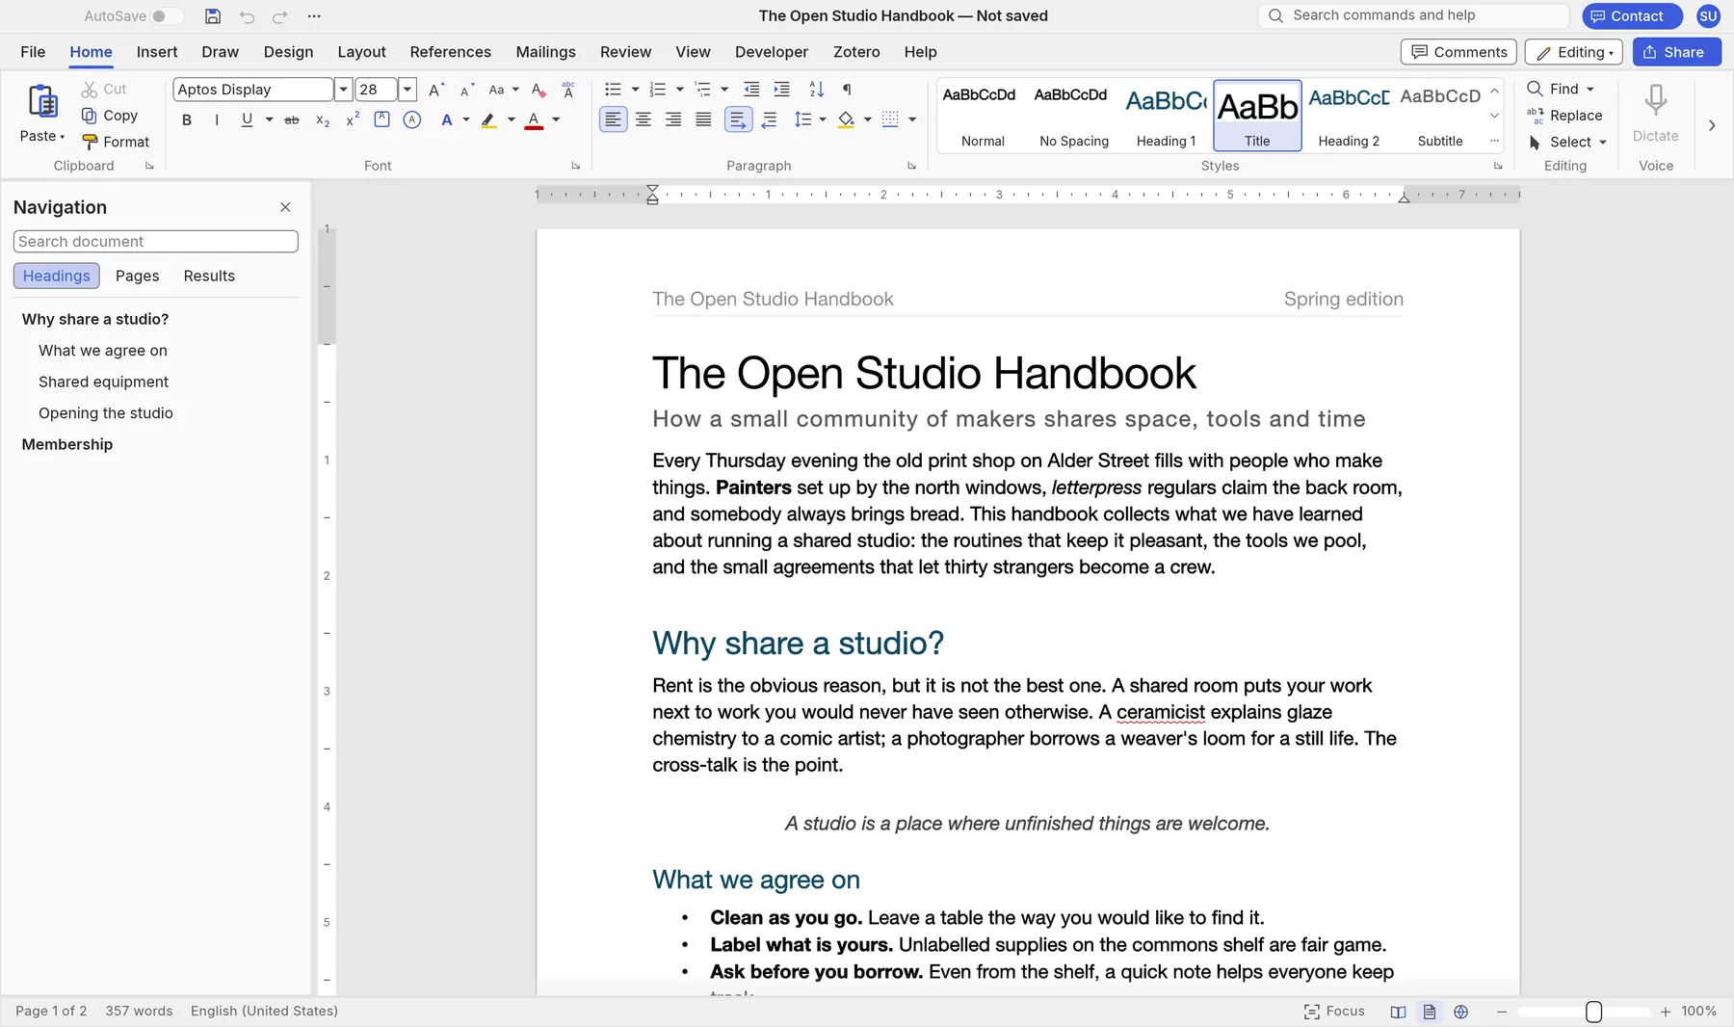Click the Contact button
This screenshot has width=1734, height=1027.
pyautogui.click(x=1632, y=16)
